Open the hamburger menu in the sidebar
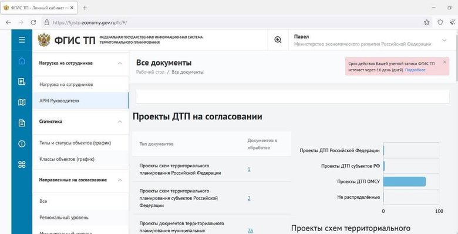Image resolution: width=458 pixels, height=234 pixels. click(x=22, y=40)
